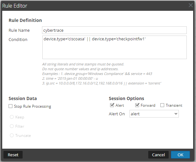Select the Filter radio button
Screen dimensions: 196x162
coord(12,126)
